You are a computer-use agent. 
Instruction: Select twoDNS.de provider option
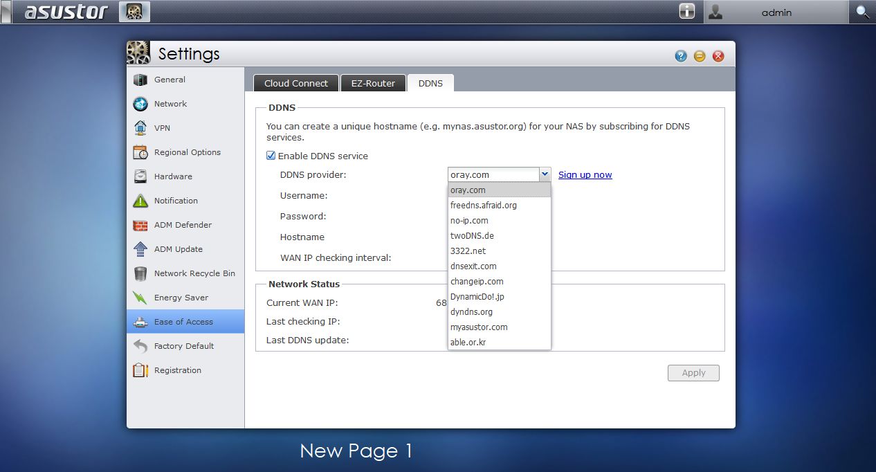500,235
